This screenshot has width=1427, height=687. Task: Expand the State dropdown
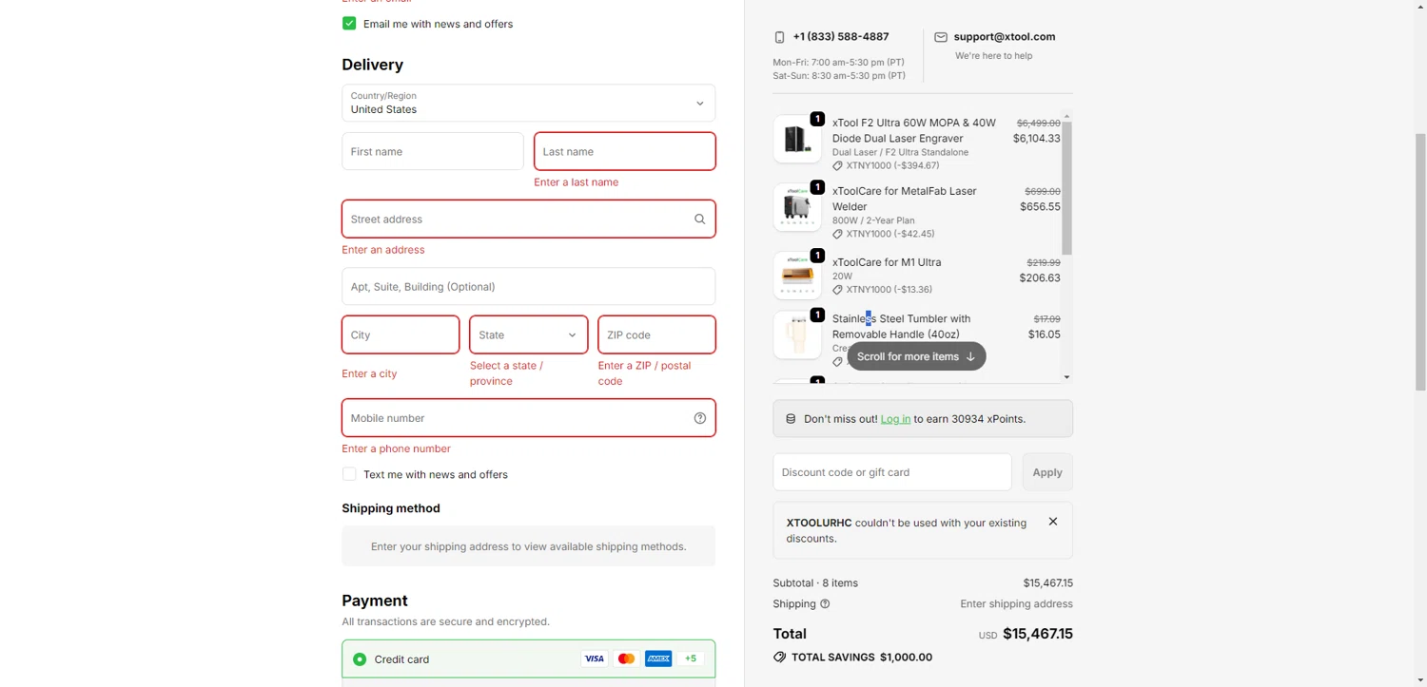coord(528,334)
